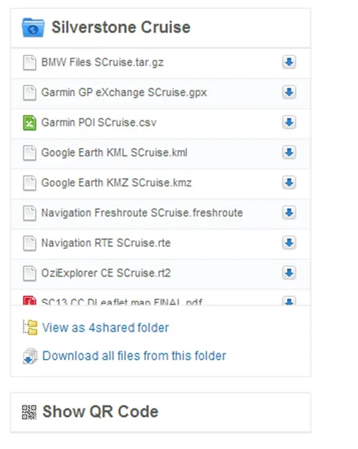Image resolution: width=358 pixels, height=449 pixels.
Task: Click the Silverstone Cruise folder title
Action: [121, 27]
